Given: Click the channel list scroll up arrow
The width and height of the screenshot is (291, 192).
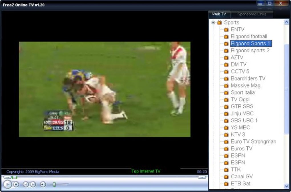Looking at the screenshot, I should point(287,22).
